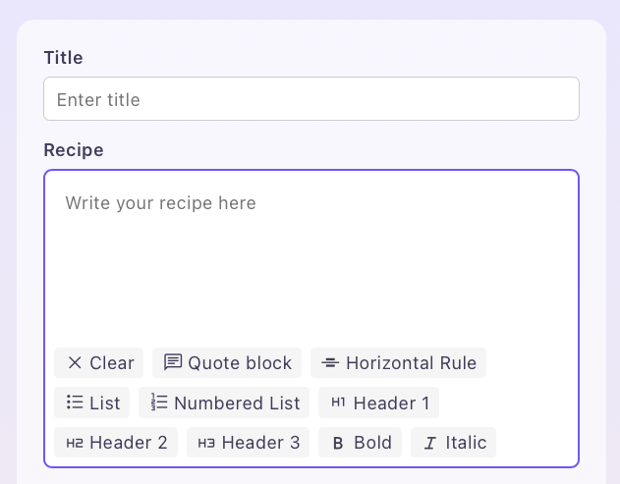Screen dimensions: 620x484
Task: Apply Header 1 using its text label
Action: click(391, 403)
